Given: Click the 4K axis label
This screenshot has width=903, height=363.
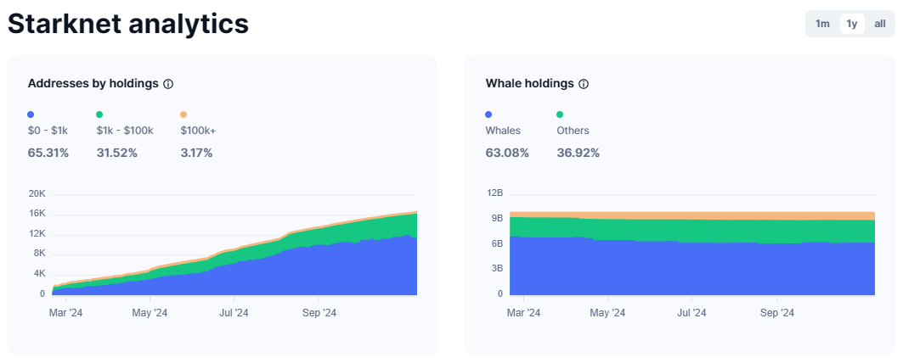Looking at the screenshot, I should pos(39,273).
